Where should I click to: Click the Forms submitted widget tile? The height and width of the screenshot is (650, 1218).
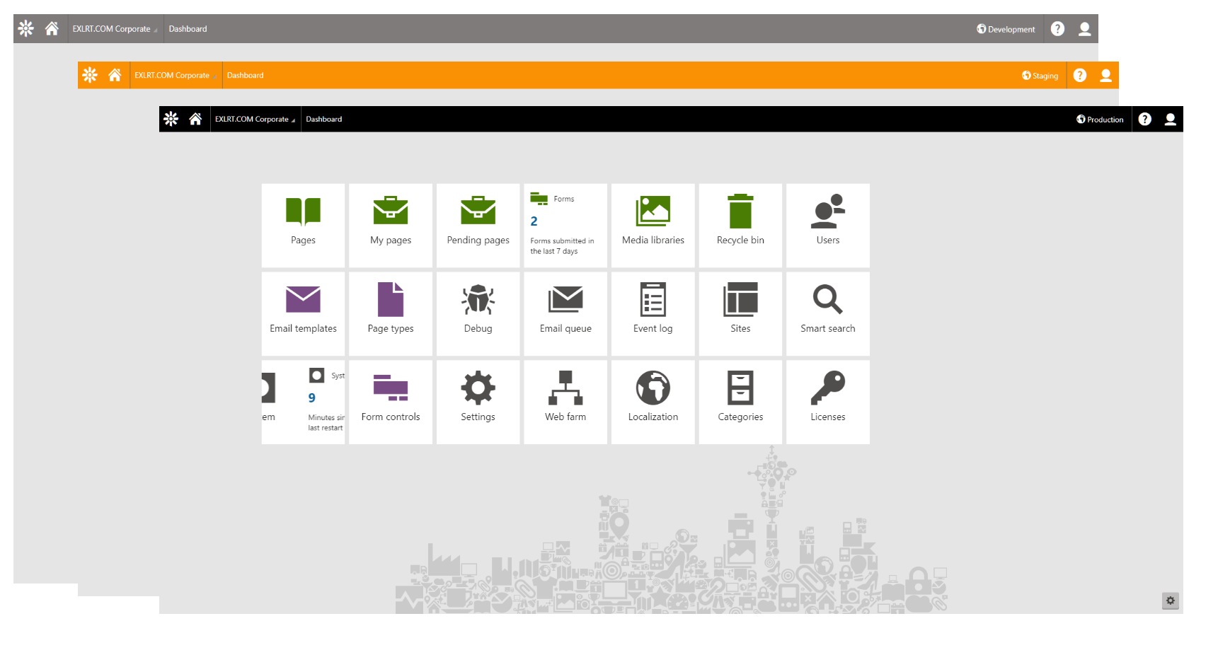[565, 226]
